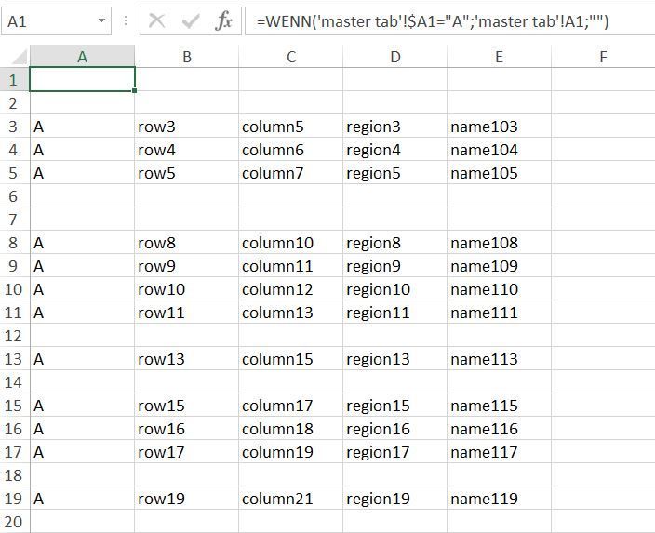The image size is (655, 533).
Task: Click cell containing column12
Action: coord(290,289)
